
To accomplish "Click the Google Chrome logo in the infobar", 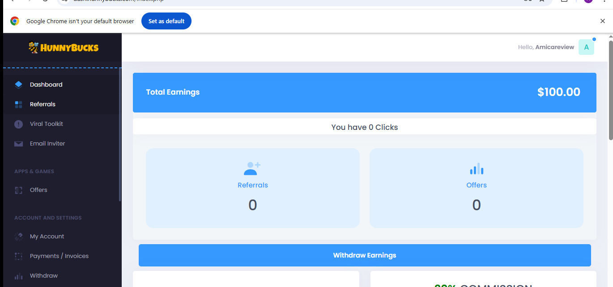I will [x=15, y=21].
